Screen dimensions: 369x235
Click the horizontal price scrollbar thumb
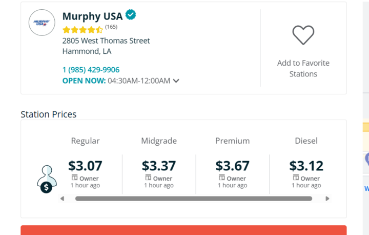click(x=194, y=199)
